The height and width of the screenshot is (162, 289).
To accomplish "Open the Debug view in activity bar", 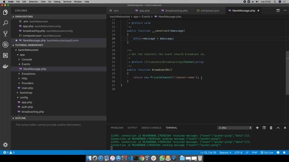I will tap(5, 45).
